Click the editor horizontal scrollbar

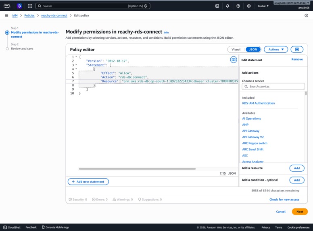point(137,169)
